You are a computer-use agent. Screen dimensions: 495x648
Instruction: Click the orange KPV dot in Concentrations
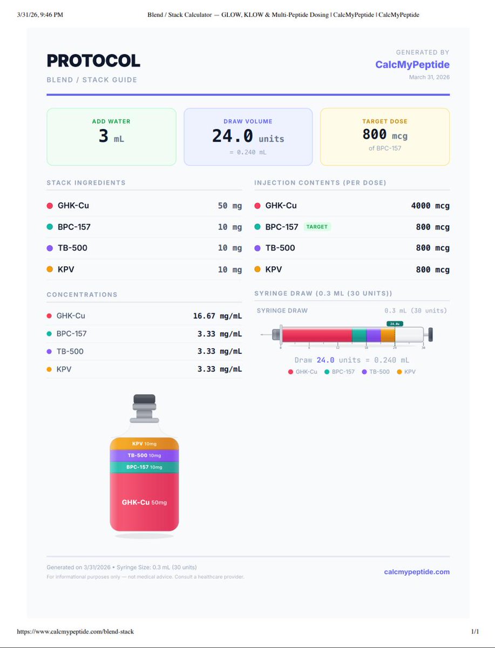point(49,369)
